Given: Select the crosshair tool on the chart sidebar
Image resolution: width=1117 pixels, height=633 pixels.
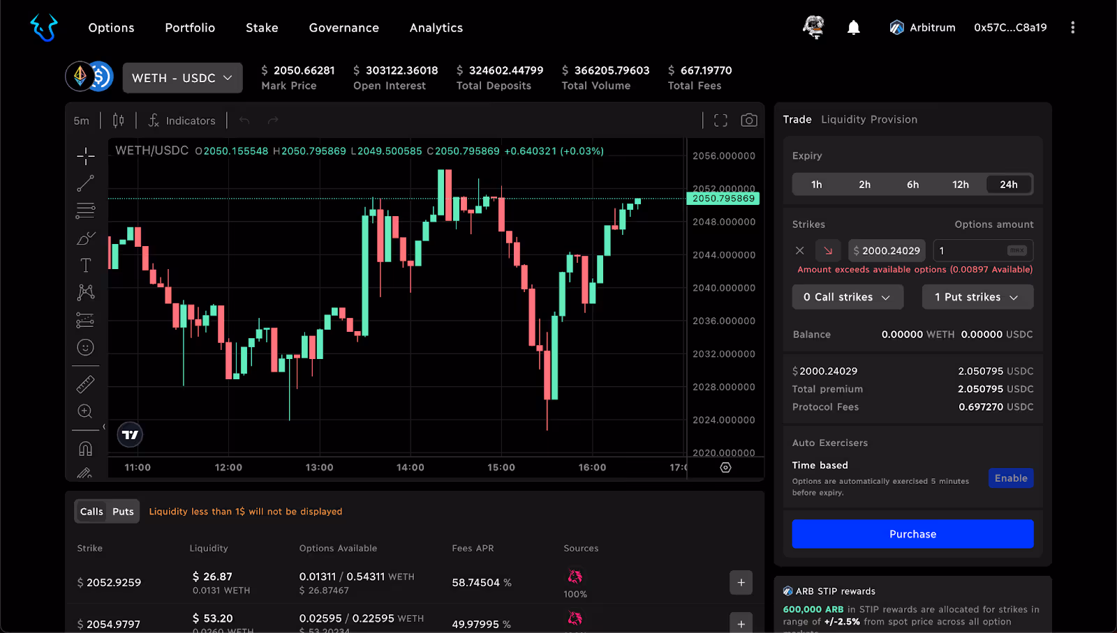Looking at the screenshot, I should tap(85, 156).
